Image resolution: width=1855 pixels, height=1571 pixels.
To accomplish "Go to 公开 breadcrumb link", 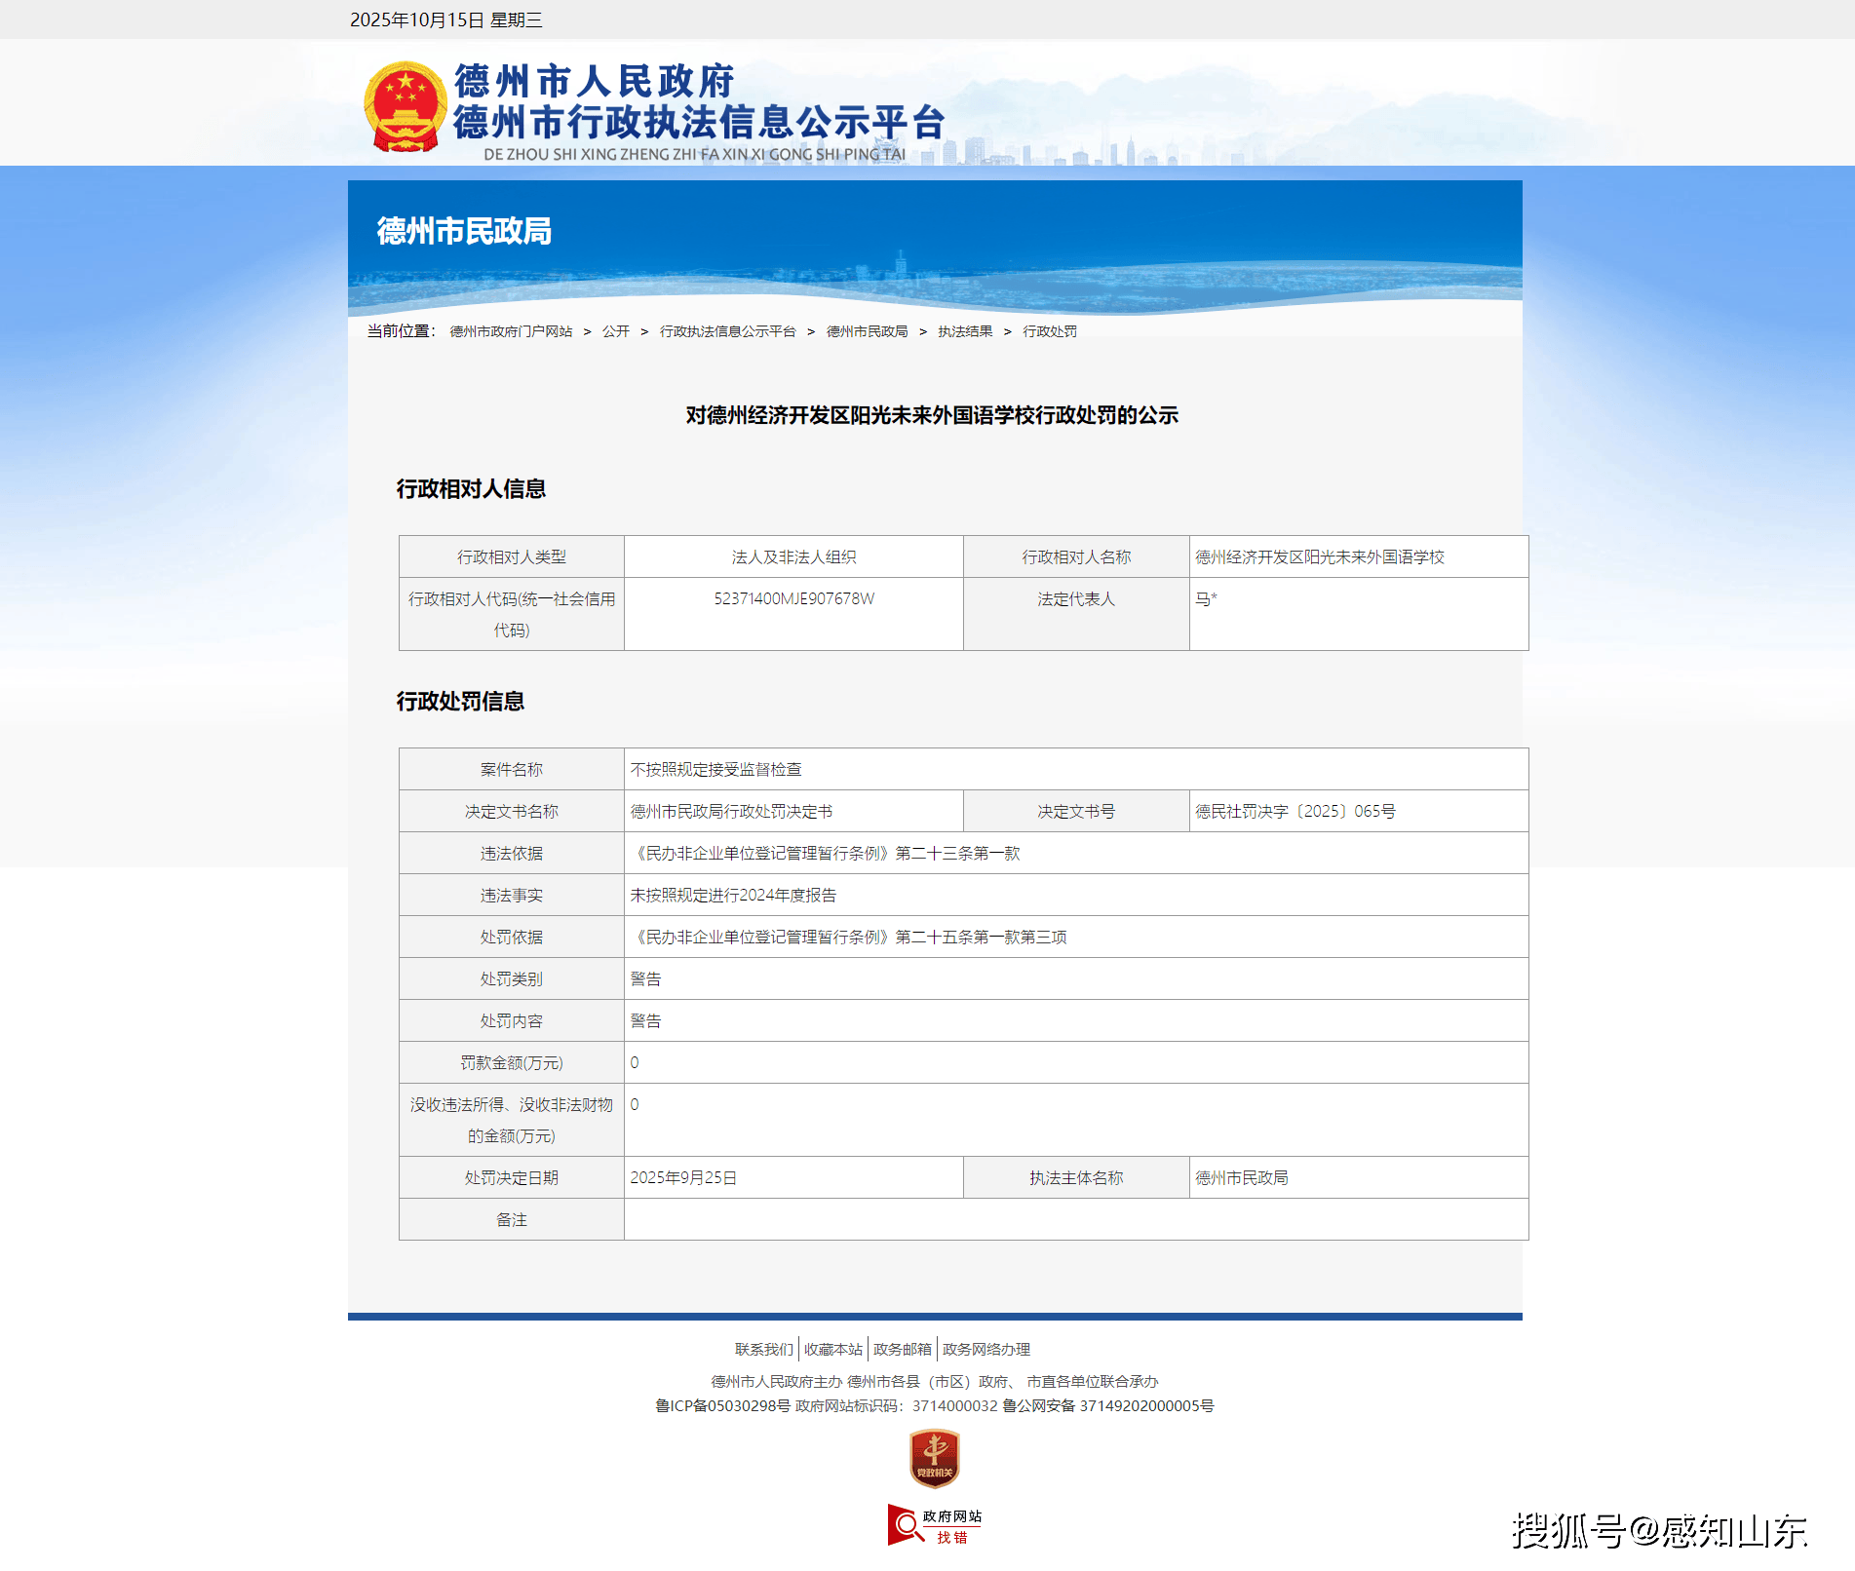I will point(616,331).
